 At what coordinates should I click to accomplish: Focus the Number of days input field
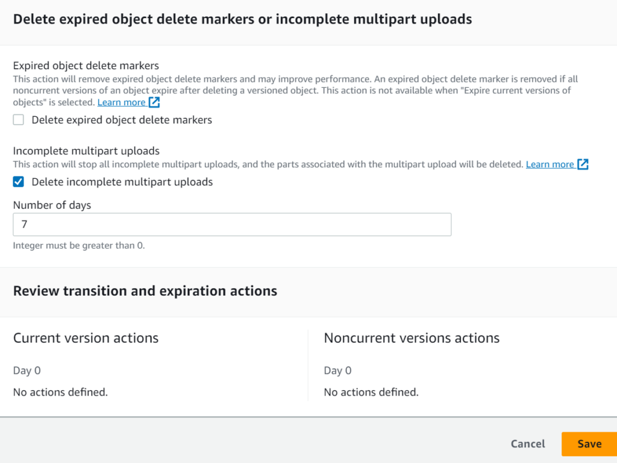232,225
